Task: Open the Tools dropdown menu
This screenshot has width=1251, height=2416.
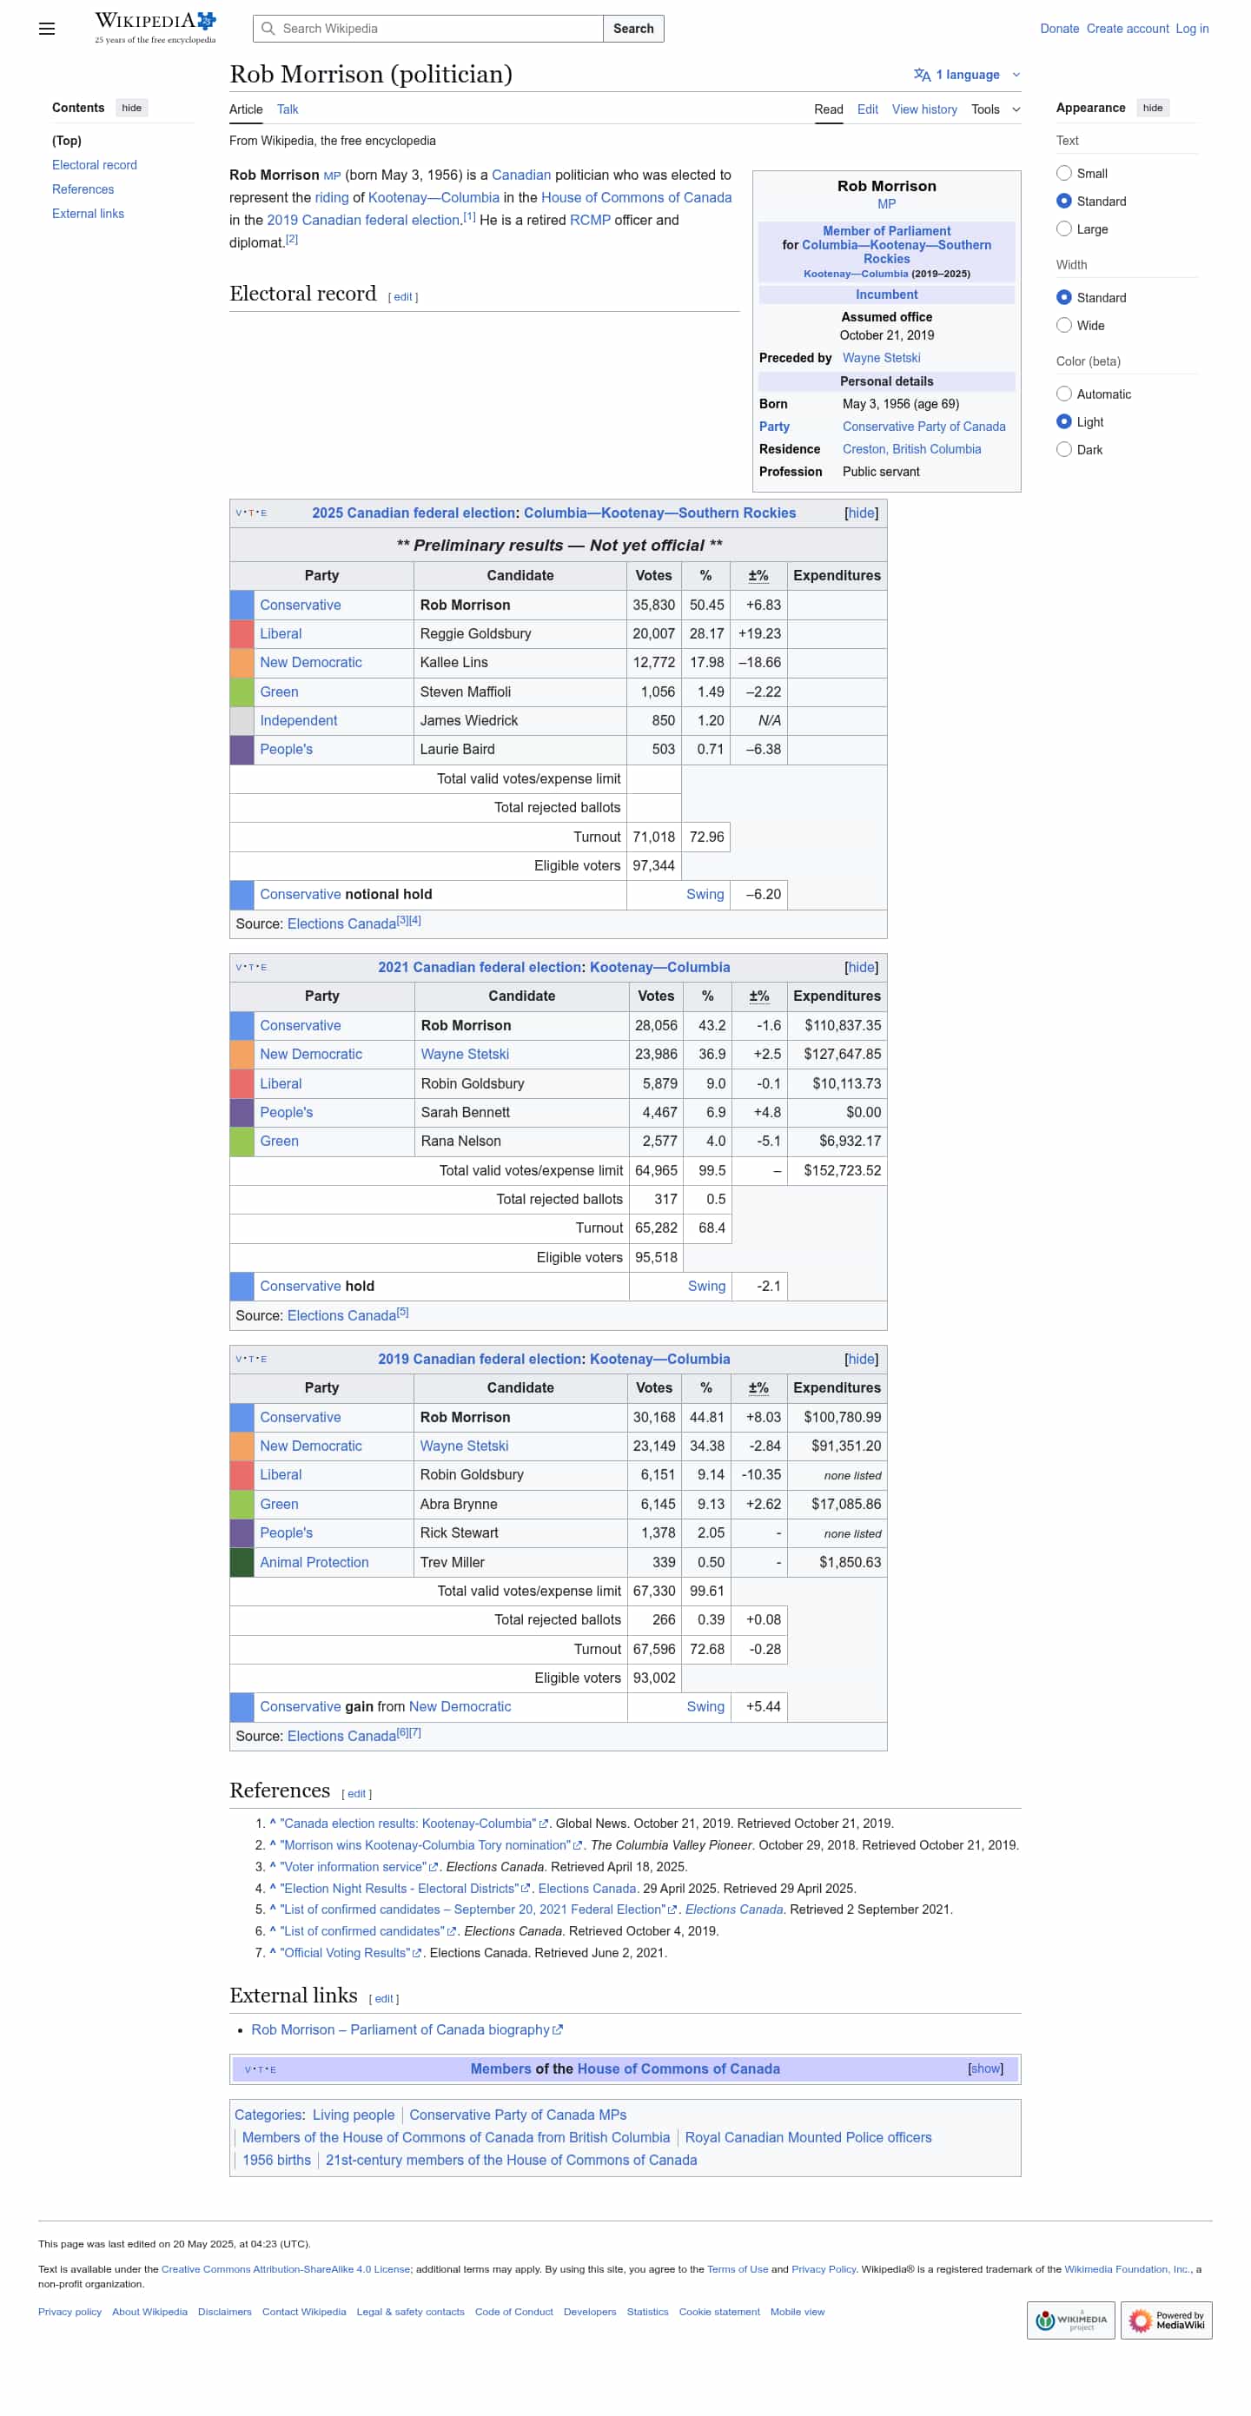Action: 995,109
